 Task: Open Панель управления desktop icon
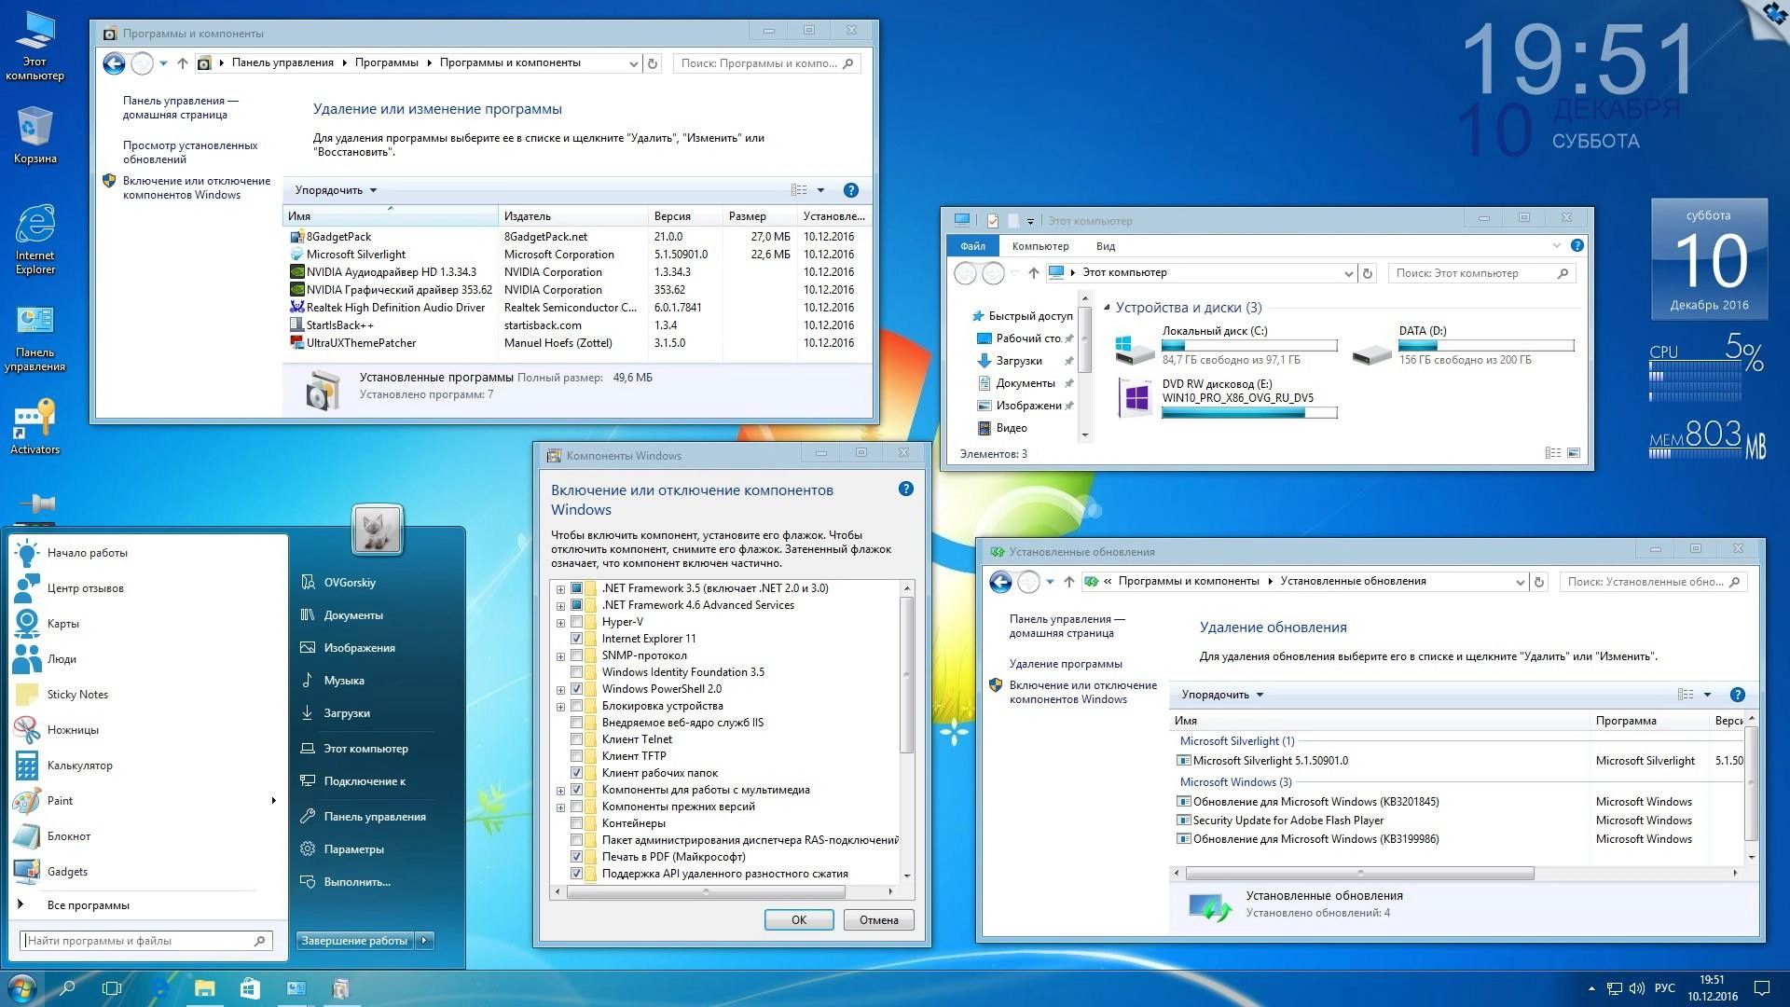tap(34, 338)
